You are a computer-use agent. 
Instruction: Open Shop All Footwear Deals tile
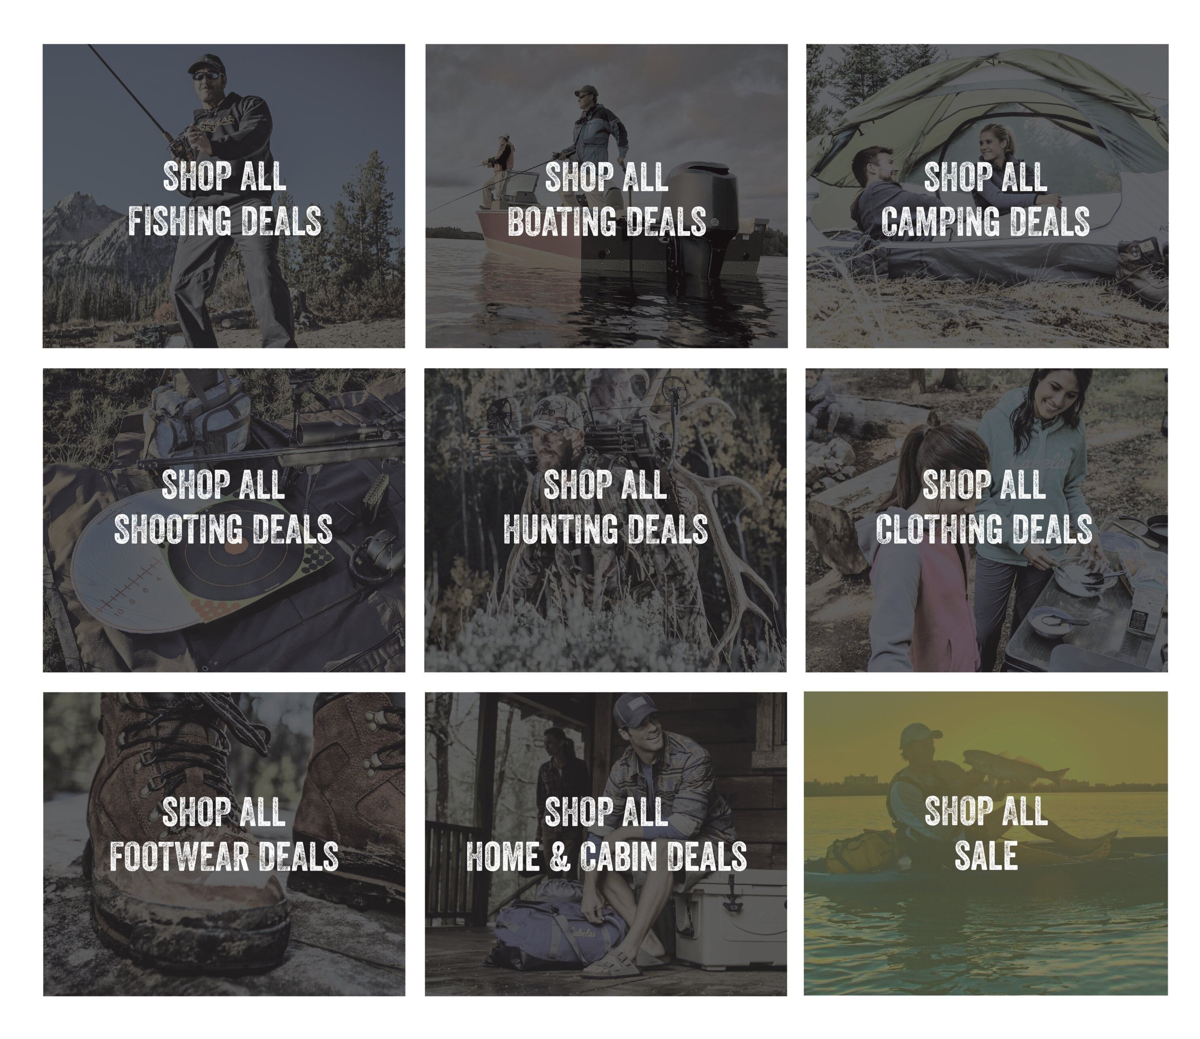(x=224, y=844)
